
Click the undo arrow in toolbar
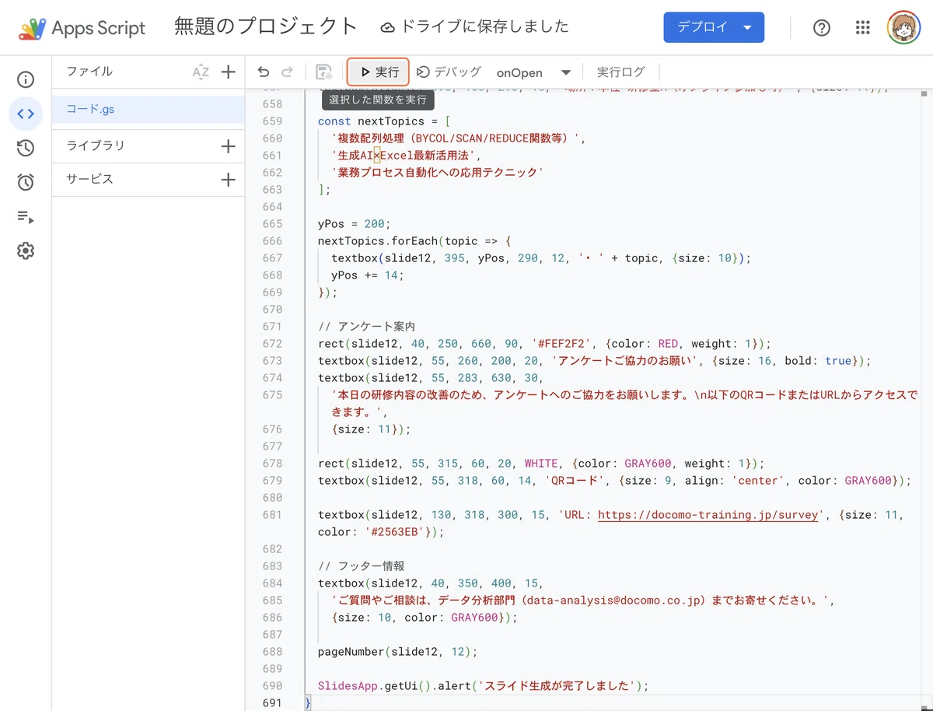pos(264,72)
